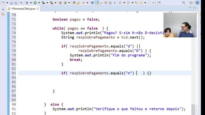This screenshot has width=205, height=115.
Task: Click the Run External Tools icon
Action: coord(52,3)
